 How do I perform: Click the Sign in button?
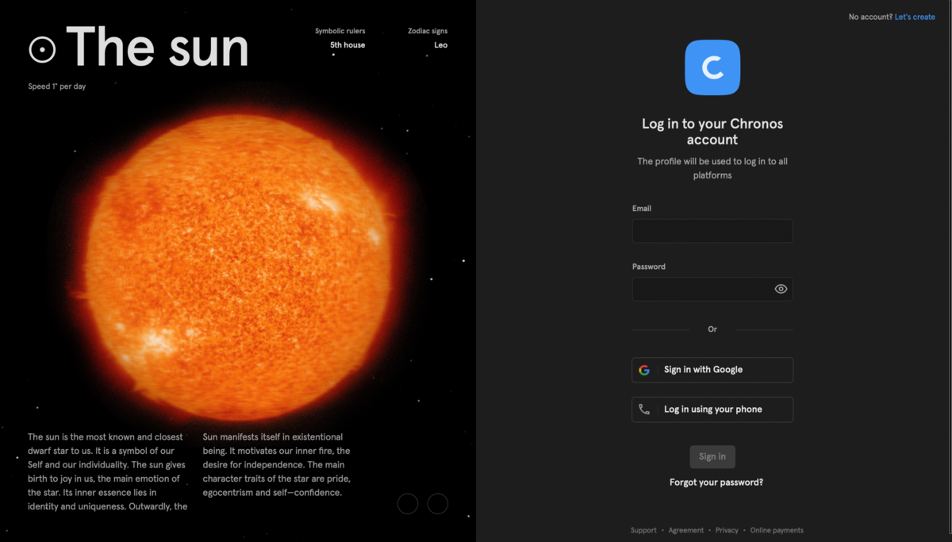pyautogui.click(x=712, y=456)
